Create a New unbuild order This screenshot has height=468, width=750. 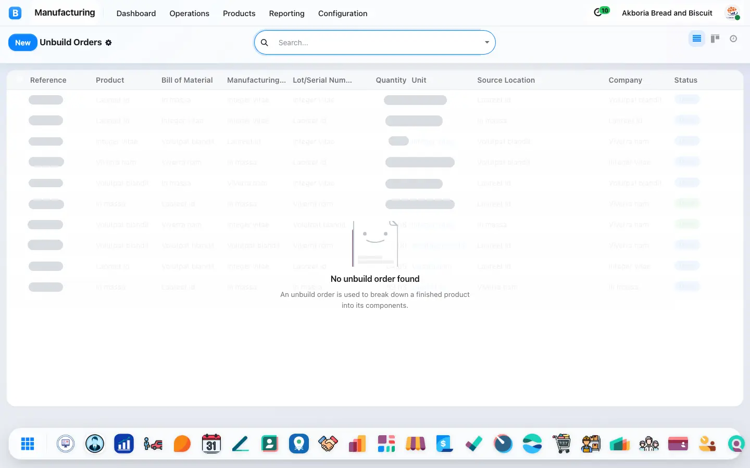point(23,43)
